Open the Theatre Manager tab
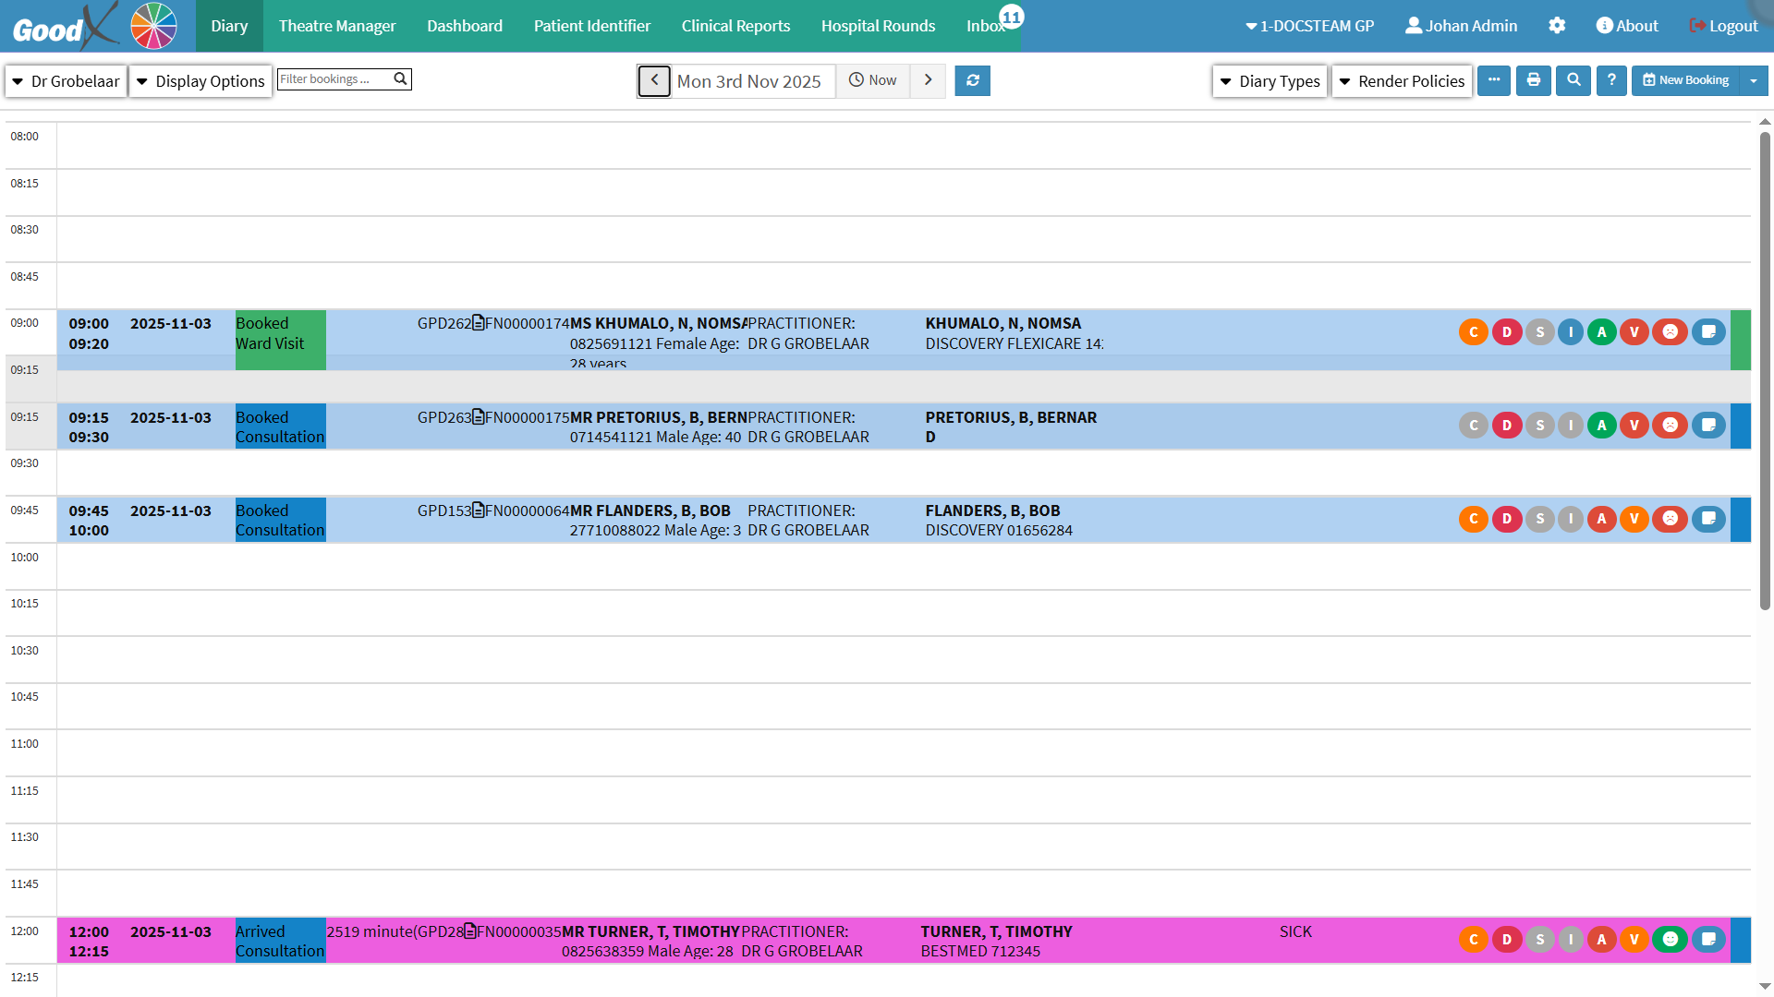 click(x=337, y=26)
